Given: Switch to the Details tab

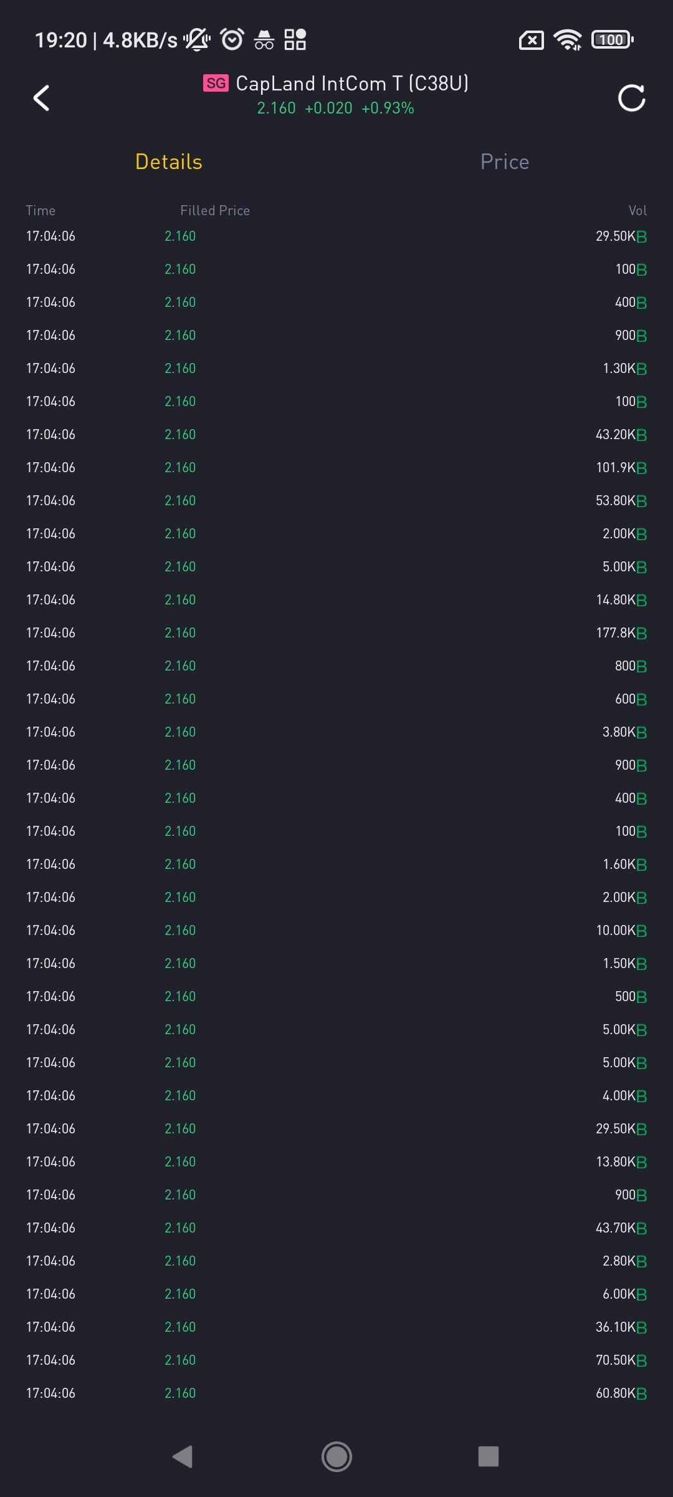Looking at the screenshot, I should click(x=169, y=162).
